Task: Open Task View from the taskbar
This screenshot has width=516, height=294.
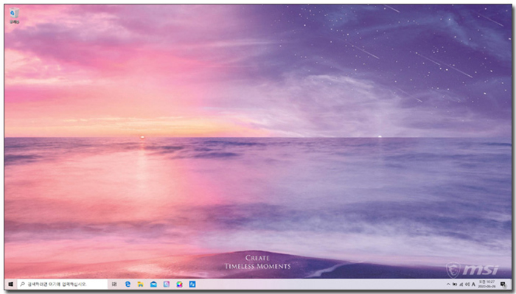Action: [x=114, y=284]
